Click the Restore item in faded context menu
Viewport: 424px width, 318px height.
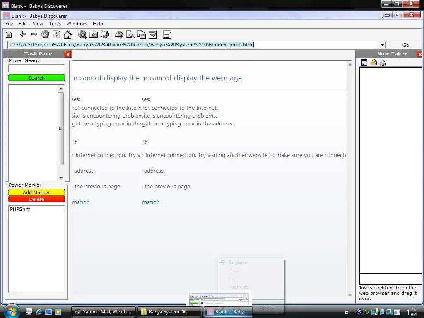(x=237, y=263)
